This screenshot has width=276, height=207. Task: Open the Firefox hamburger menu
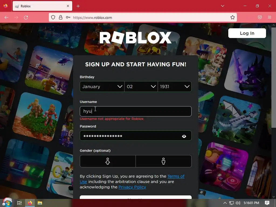pos(270,18)
